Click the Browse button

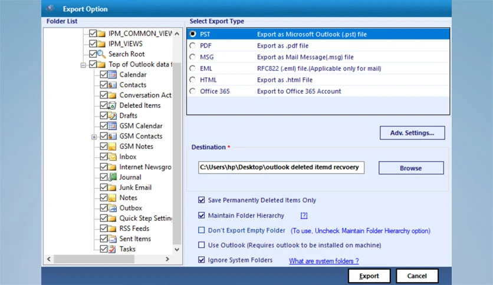pos(411,168)
